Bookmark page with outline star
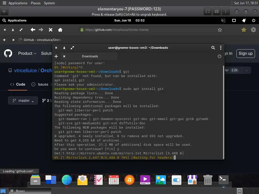 (x=220, y=30)
